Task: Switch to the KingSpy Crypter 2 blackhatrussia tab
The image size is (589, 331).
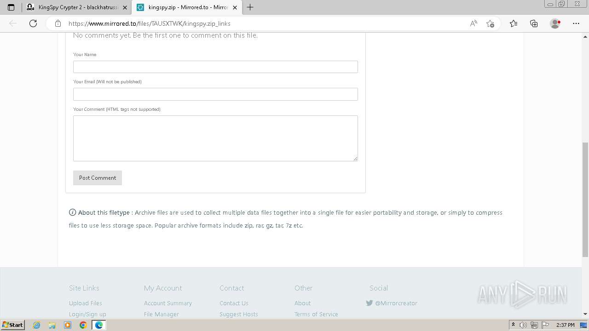Action: pyautogui.click(x=76, y=7)
